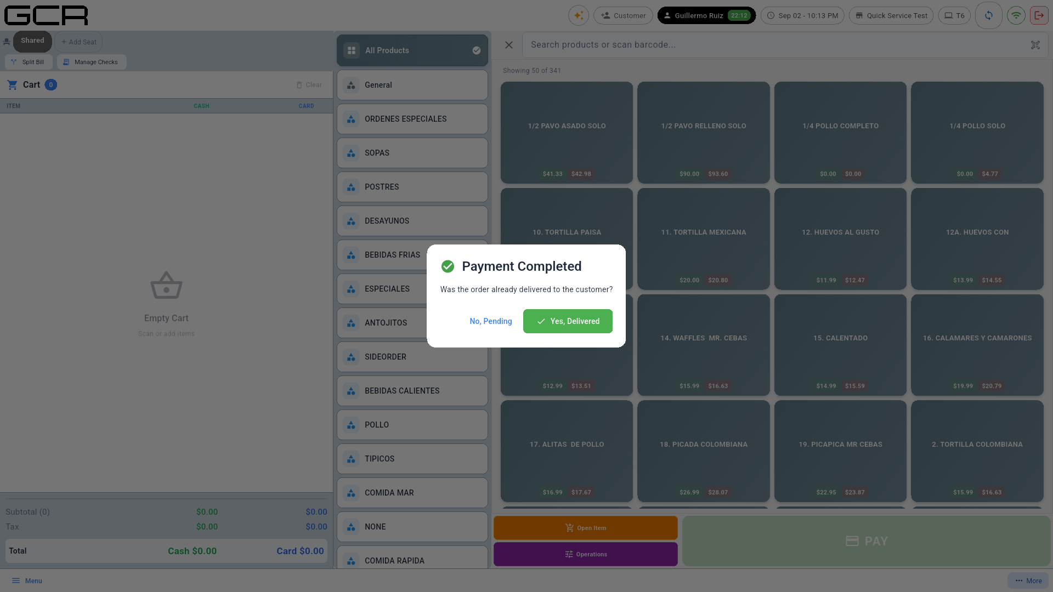The height and width of the screenshot is (592, 1053).
Task: Select the ORDENES ESPECIALES category
Action: pyautogui.click(x=412, y=119)
